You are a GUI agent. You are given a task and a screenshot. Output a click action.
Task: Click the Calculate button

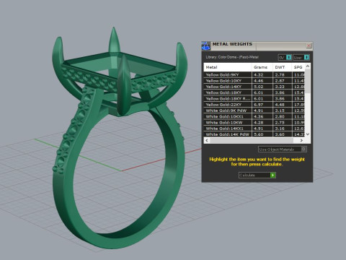[x=257, y=175]
